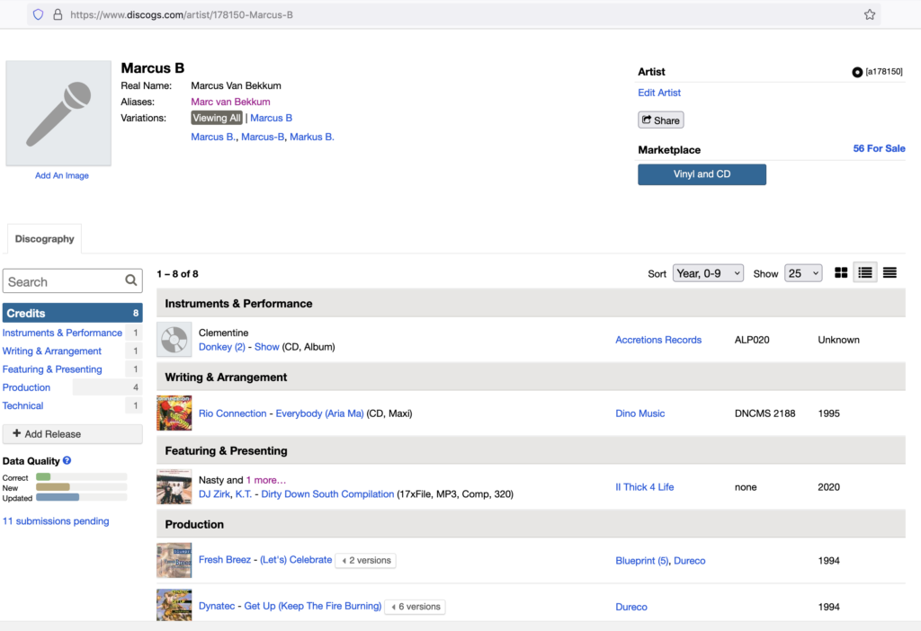
Task: Open the Fresh Breez cover thumbnail
Action: tap(174, 560)
